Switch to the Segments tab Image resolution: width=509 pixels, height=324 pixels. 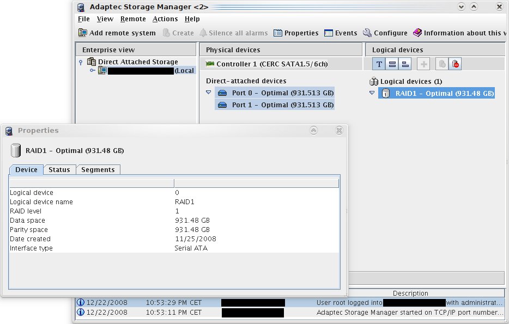point(98,169)
